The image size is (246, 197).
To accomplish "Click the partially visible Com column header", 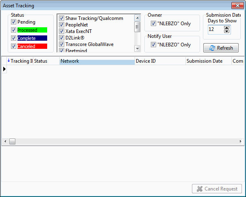I will pyautogui.click(x=238, y=61).
